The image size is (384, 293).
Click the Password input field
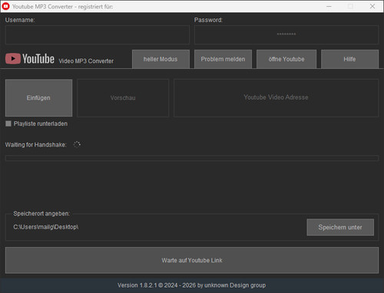click(286, 35)
